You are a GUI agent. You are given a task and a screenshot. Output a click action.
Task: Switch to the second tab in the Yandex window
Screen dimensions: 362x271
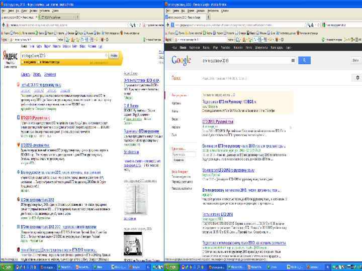pos(57,17)
